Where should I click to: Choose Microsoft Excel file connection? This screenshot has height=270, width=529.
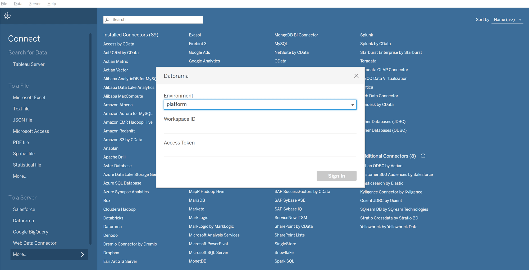click(x=29, y=98)
